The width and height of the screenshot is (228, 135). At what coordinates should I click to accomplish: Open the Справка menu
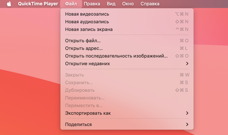pos(150,4)
